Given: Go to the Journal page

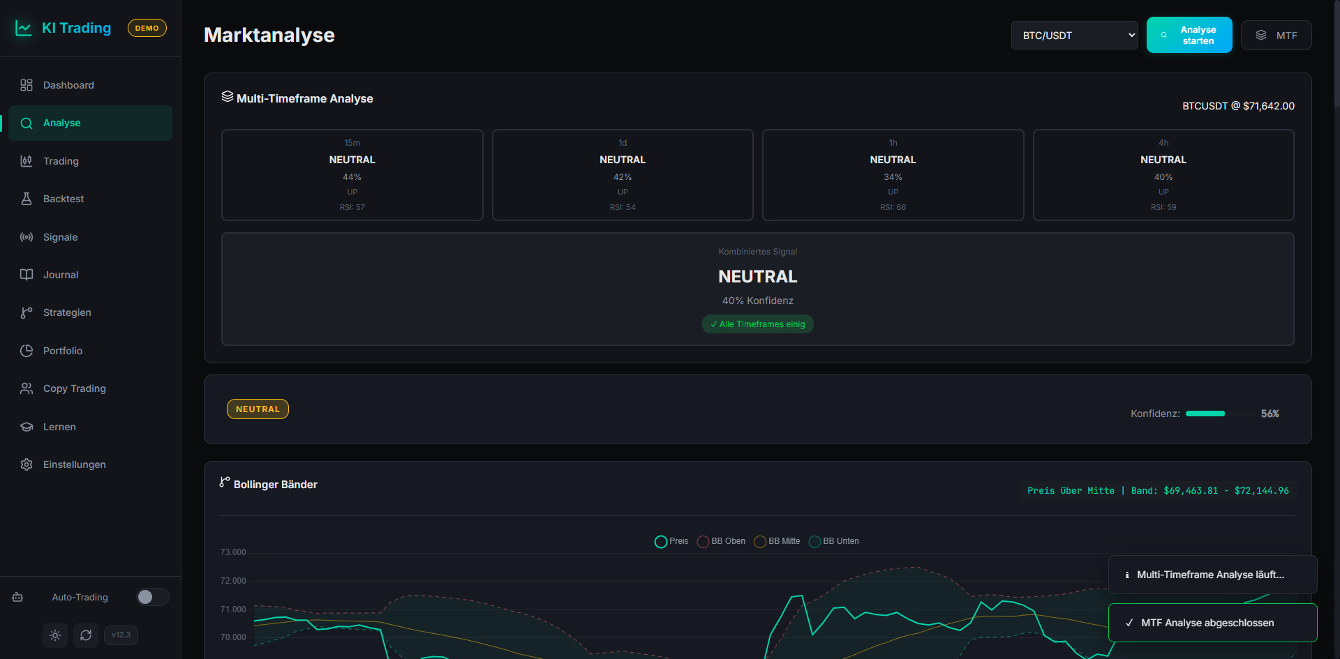Looking at the screenshot, I should [x=61, y=275].
